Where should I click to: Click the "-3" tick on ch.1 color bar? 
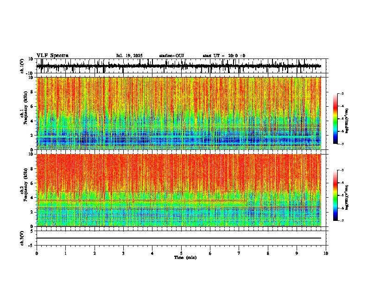pyautogui.click(x=342, y=93)
